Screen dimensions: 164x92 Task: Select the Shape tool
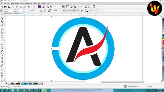2,18
